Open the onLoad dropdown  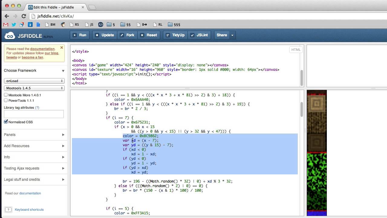(34, 81)
